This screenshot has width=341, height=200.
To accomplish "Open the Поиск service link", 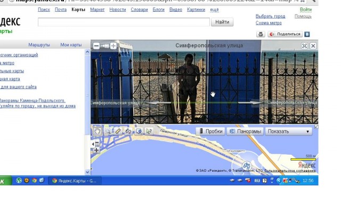I will click(x=44, y=10).
